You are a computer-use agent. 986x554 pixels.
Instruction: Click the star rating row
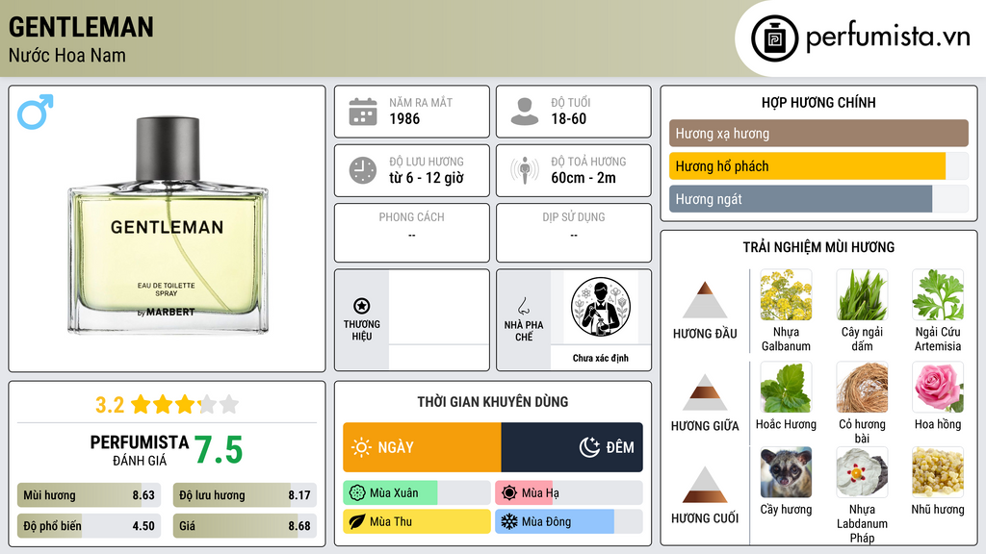[185, 404]
